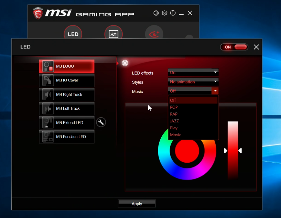This screenshot has width=281, height=218.
Task: Click the red center color preview
Action: 187,151
